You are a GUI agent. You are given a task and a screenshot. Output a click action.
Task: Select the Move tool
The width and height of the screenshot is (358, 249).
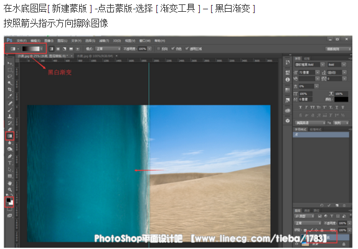9,63
